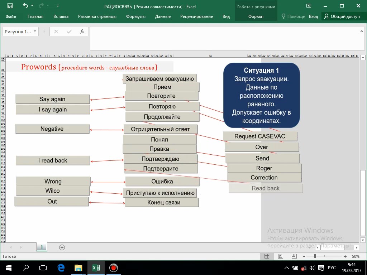Image resolution: width=367 pixels, height=275 pixels.
Task: Open the undo history dropdown arrow
Action: [x=32, y=6]
